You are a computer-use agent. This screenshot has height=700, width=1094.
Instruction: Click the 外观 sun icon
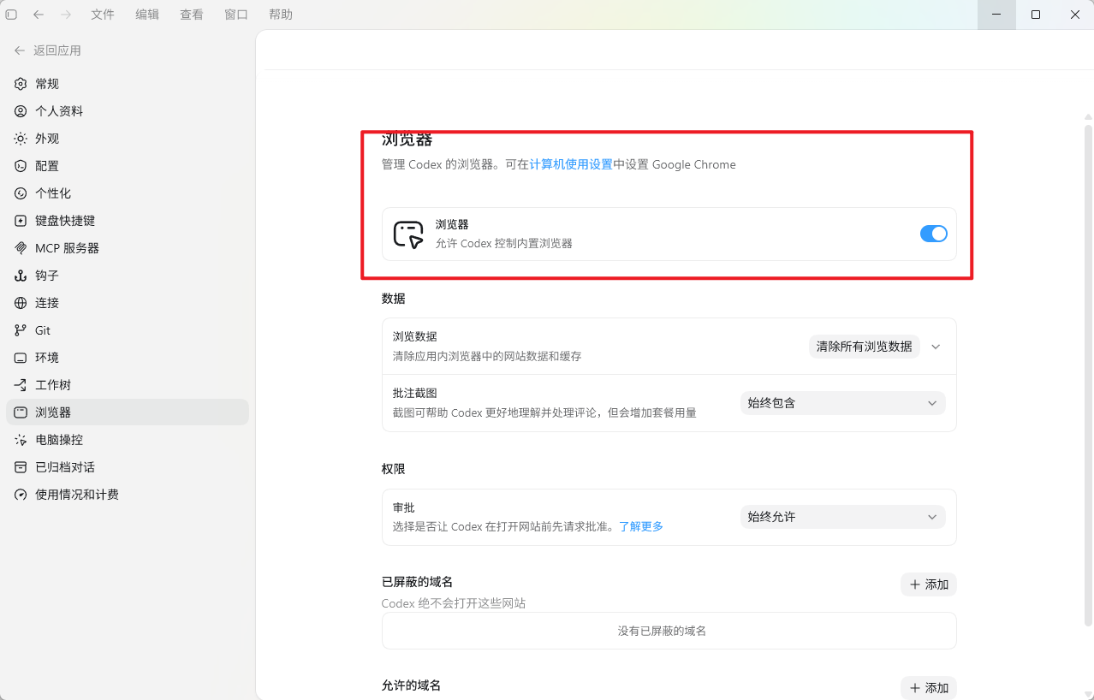pyautogui.click(x=21, y=139)
